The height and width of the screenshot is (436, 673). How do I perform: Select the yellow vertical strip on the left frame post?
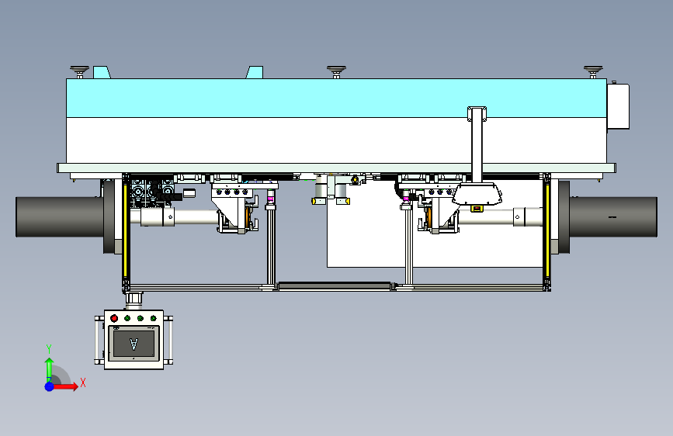pyautogui.click(x=125, y=231)
